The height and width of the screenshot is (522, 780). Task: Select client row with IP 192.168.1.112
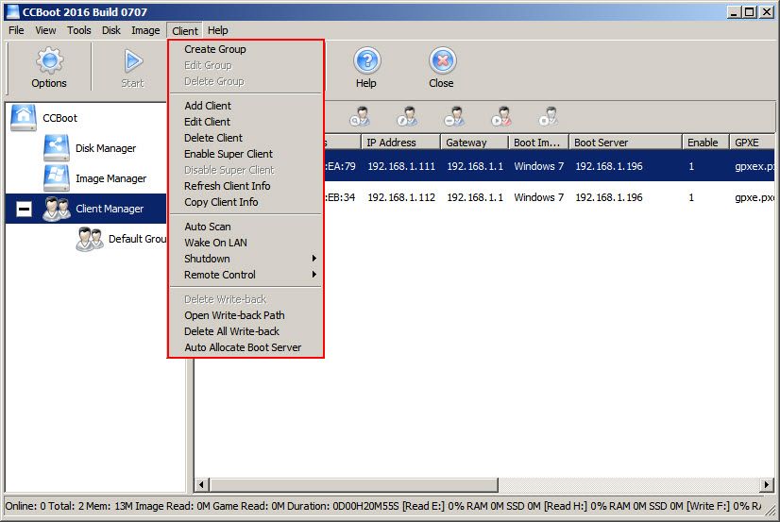(x=550, y=197)
